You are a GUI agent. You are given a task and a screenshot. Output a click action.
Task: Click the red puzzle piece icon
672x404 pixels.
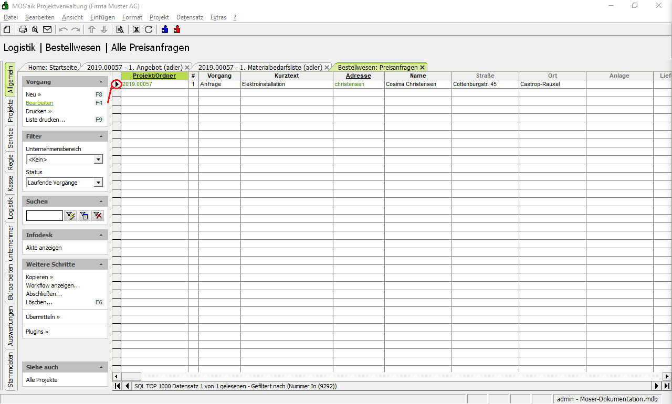pyautogui.click(x=177, y=29)
